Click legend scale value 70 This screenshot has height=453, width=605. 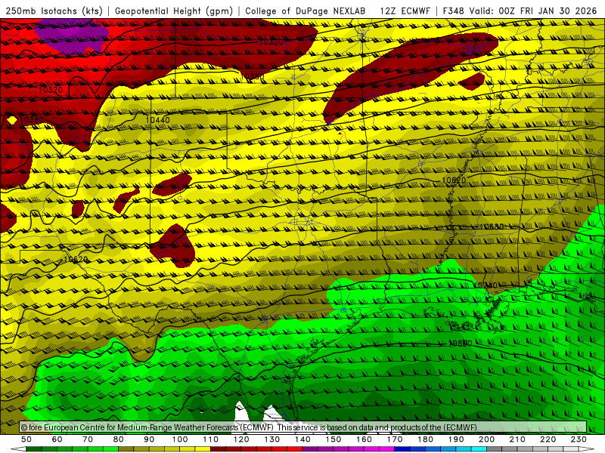tap(88, 439)
